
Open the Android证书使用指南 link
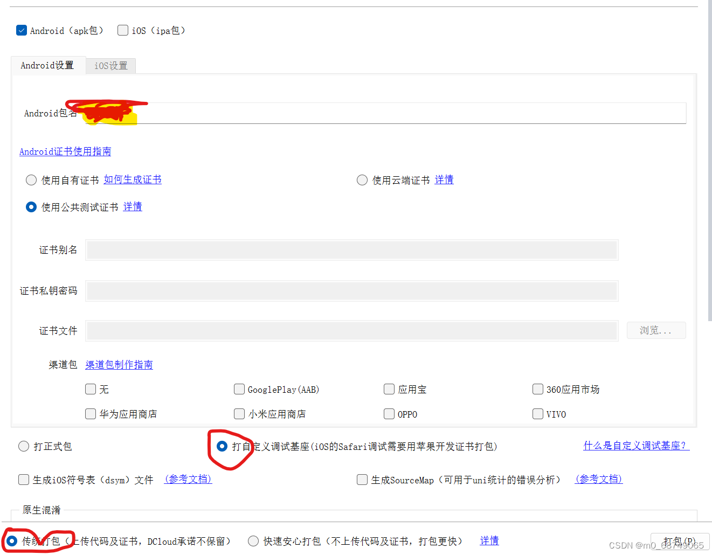[x=65, y=151]
